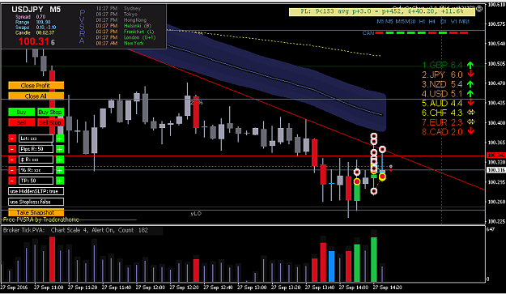Click the 1.GBP 6.4 strength row
Image resolution: width=506 pixels, height=294 pixels.
click(448, 65)
